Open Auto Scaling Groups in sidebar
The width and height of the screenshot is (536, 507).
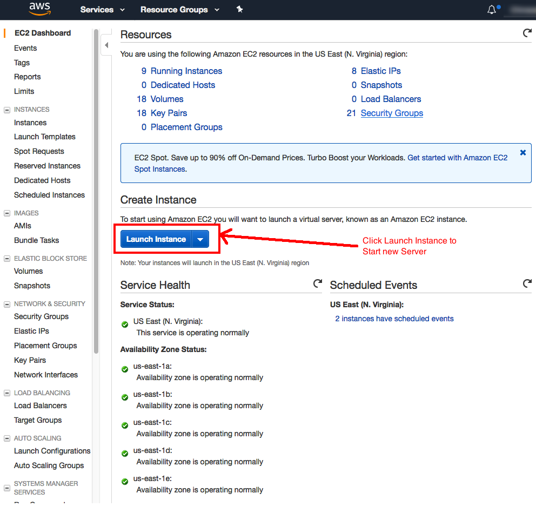tap(49, 465)
